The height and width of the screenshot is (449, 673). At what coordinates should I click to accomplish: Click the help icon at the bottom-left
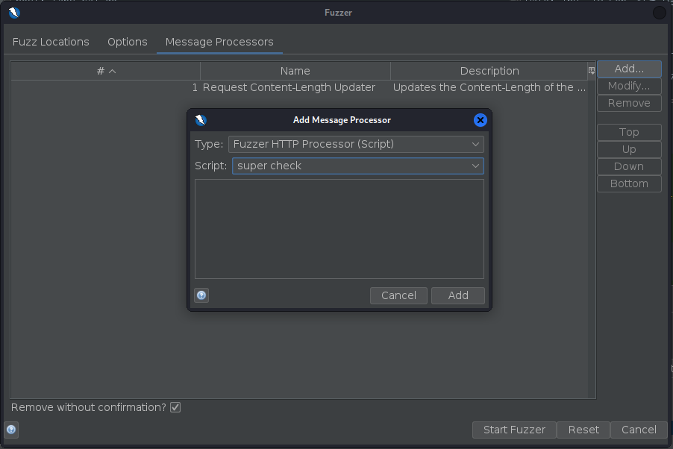pyautogui.click(x=11, y=430)
